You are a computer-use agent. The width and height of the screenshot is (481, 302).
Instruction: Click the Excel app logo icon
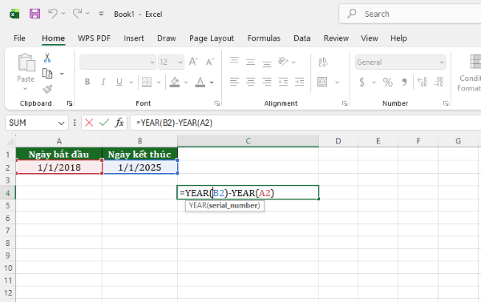pos(14,14)
